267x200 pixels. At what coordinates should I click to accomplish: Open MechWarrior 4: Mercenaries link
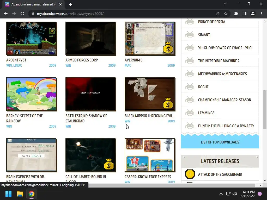[x=222, y=74]
